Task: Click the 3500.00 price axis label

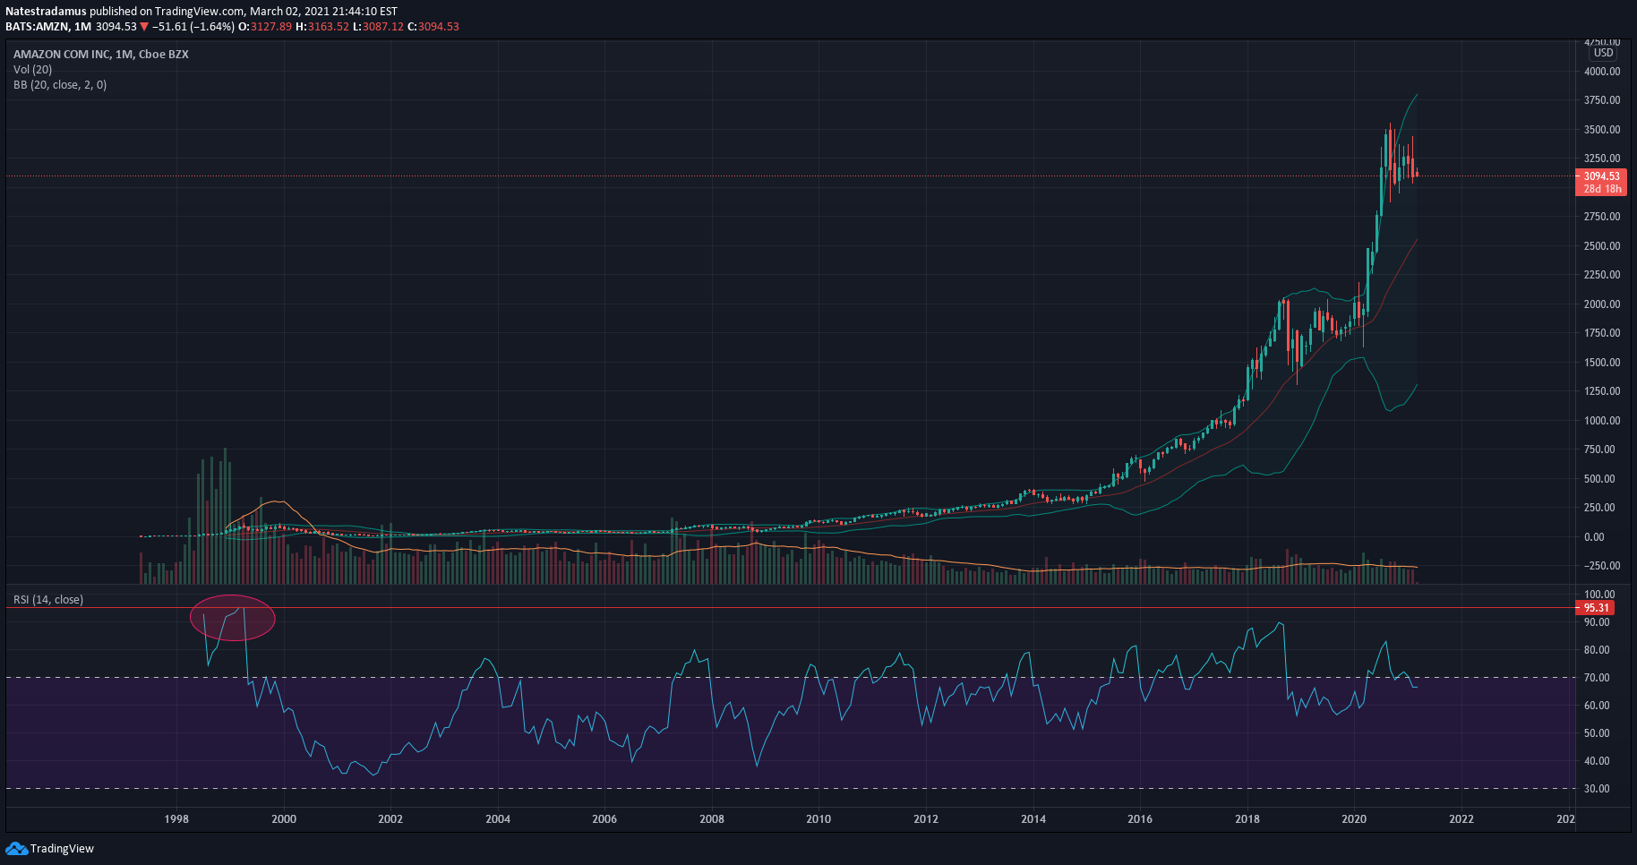Action: coord(1602,130)
